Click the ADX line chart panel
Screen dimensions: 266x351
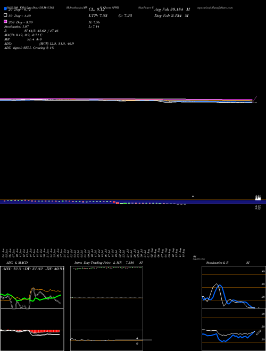(x=32, y=287)
